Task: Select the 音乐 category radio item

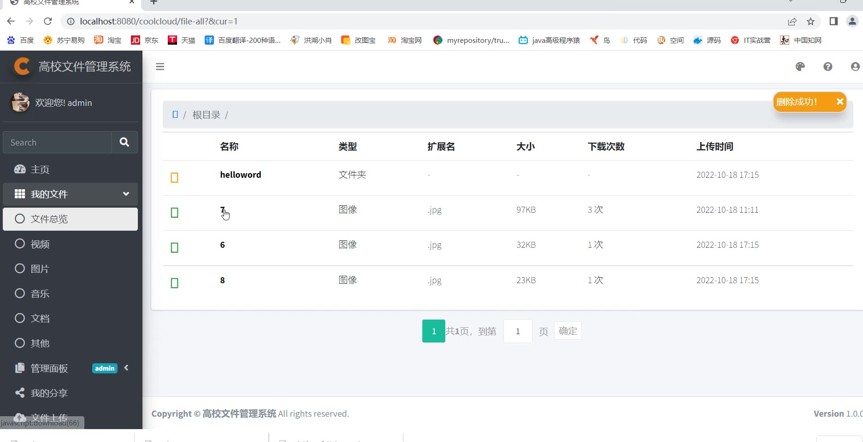Action: (x=40, y=294)
